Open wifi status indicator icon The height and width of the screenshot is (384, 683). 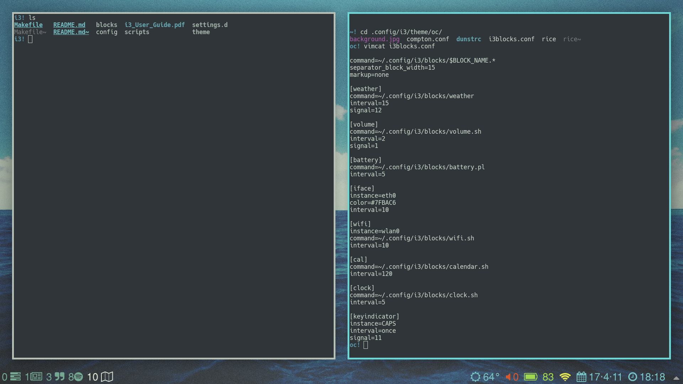565,377
